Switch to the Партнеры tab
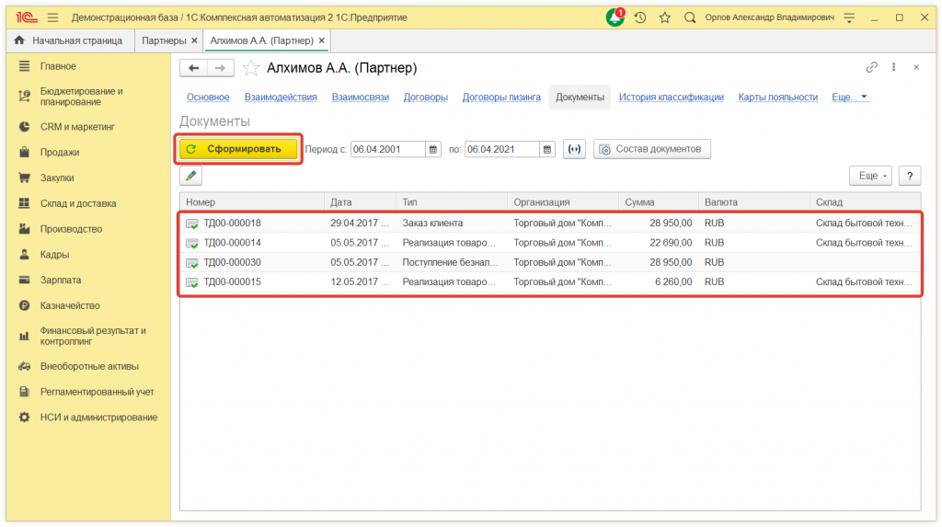This screenshot has width=942, height=527. pyautogui.click(x=164, y=40)
